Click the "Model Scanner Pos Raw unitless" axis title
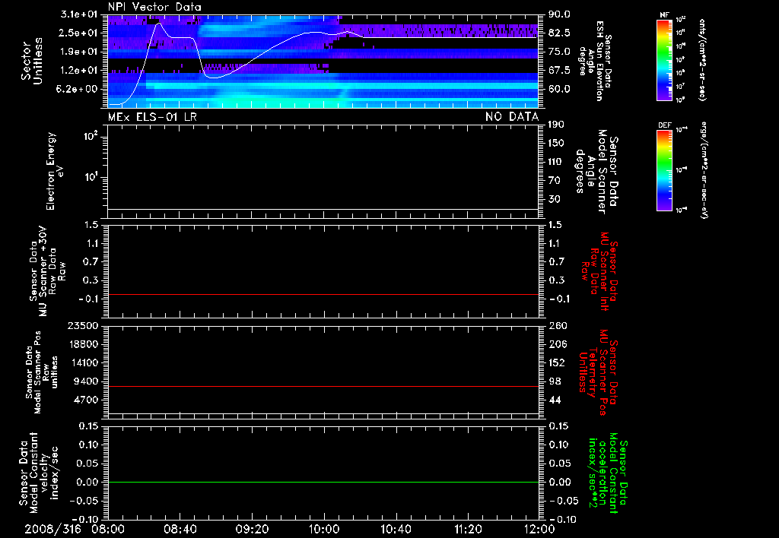 tap(42, 372)
